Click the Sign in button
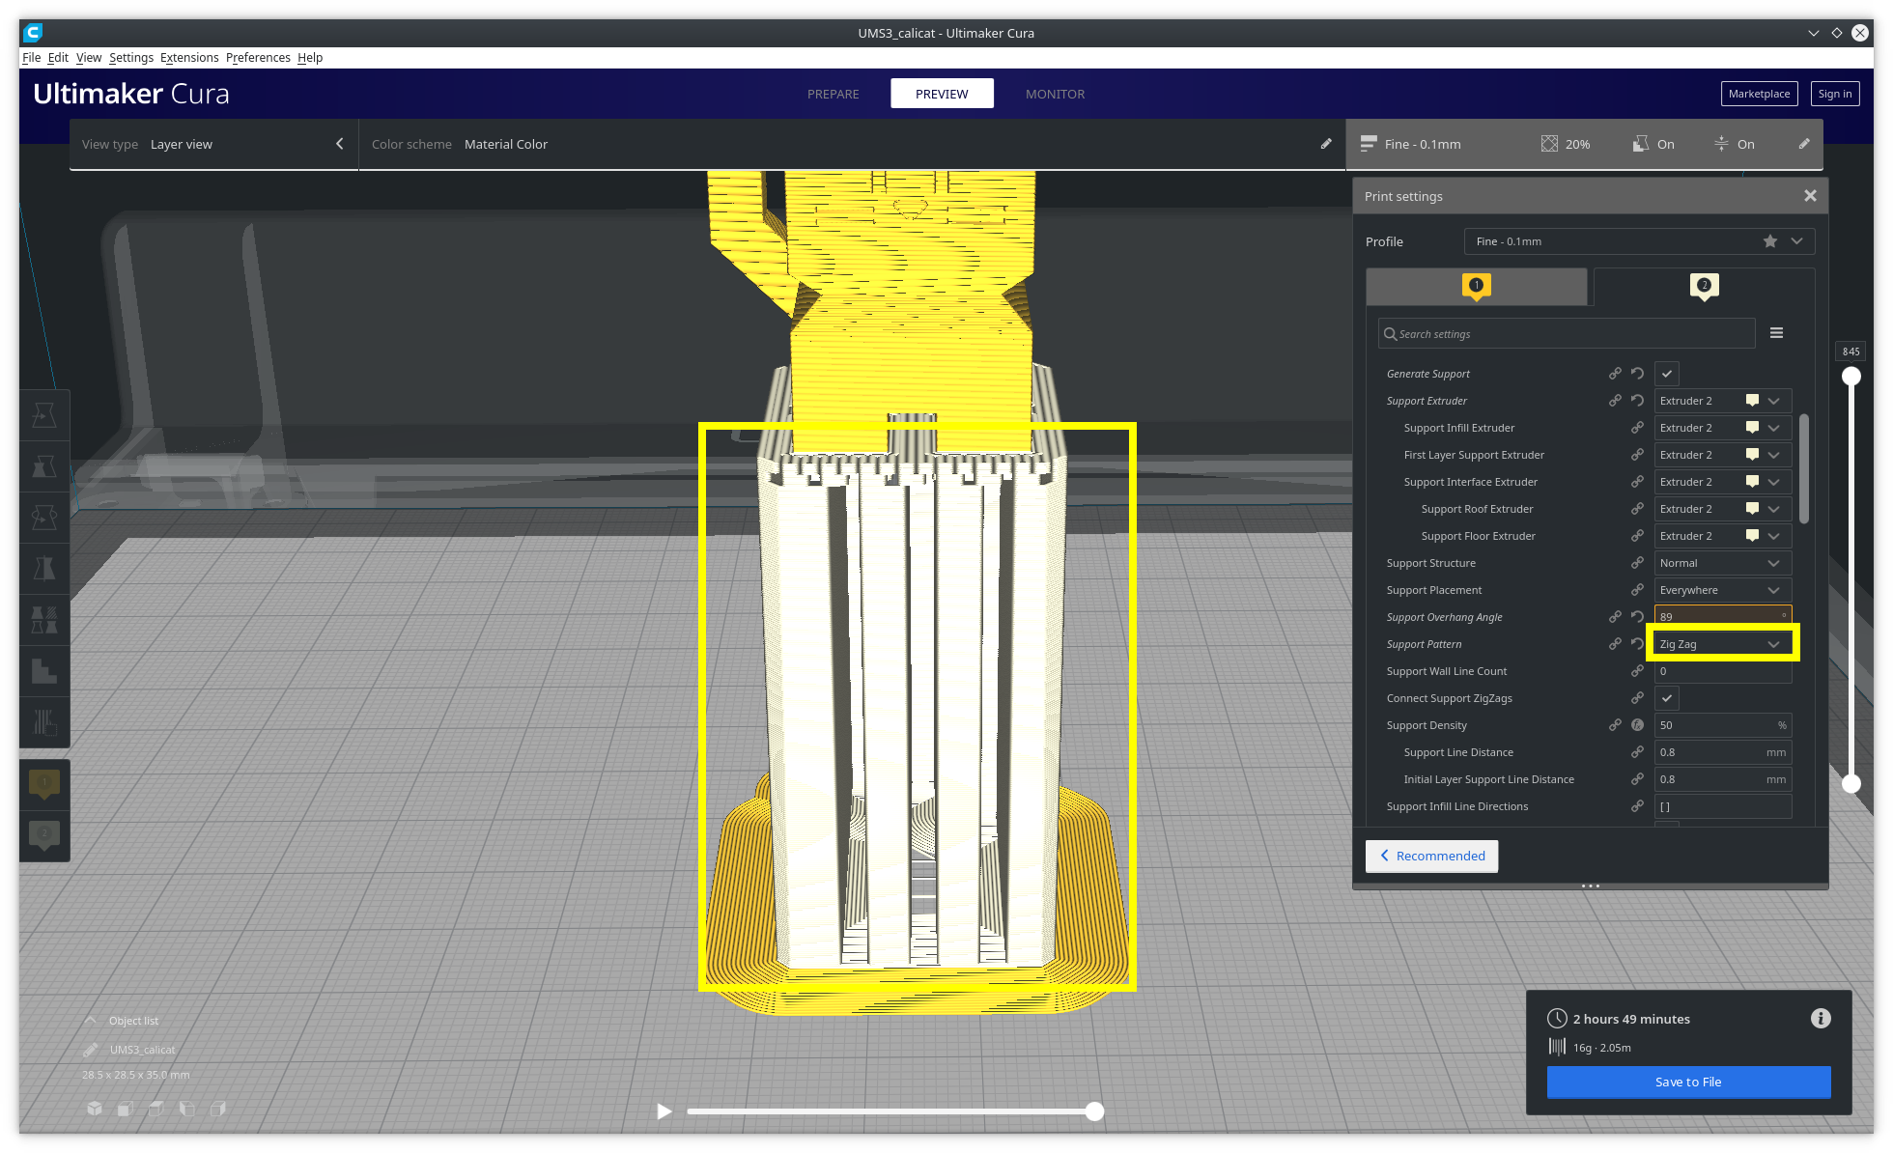Viewport: 1893px width, 1153px height. [x=1834, y=94]
